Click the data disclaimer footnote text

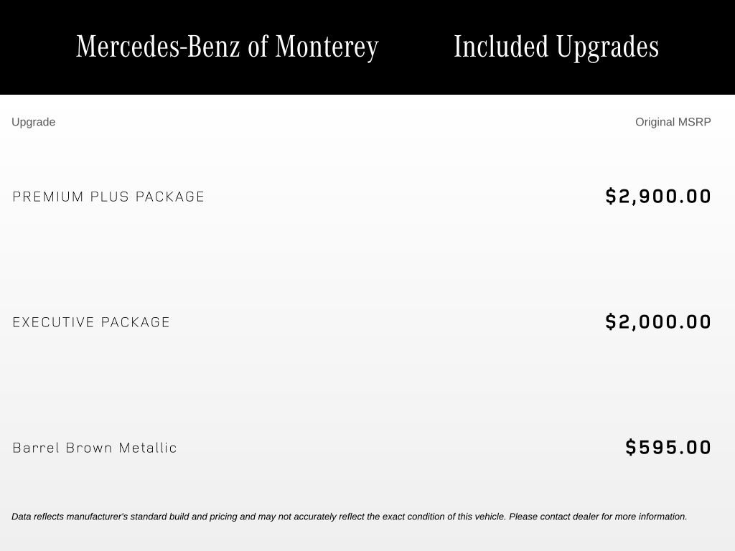click(x=350, y=517)
